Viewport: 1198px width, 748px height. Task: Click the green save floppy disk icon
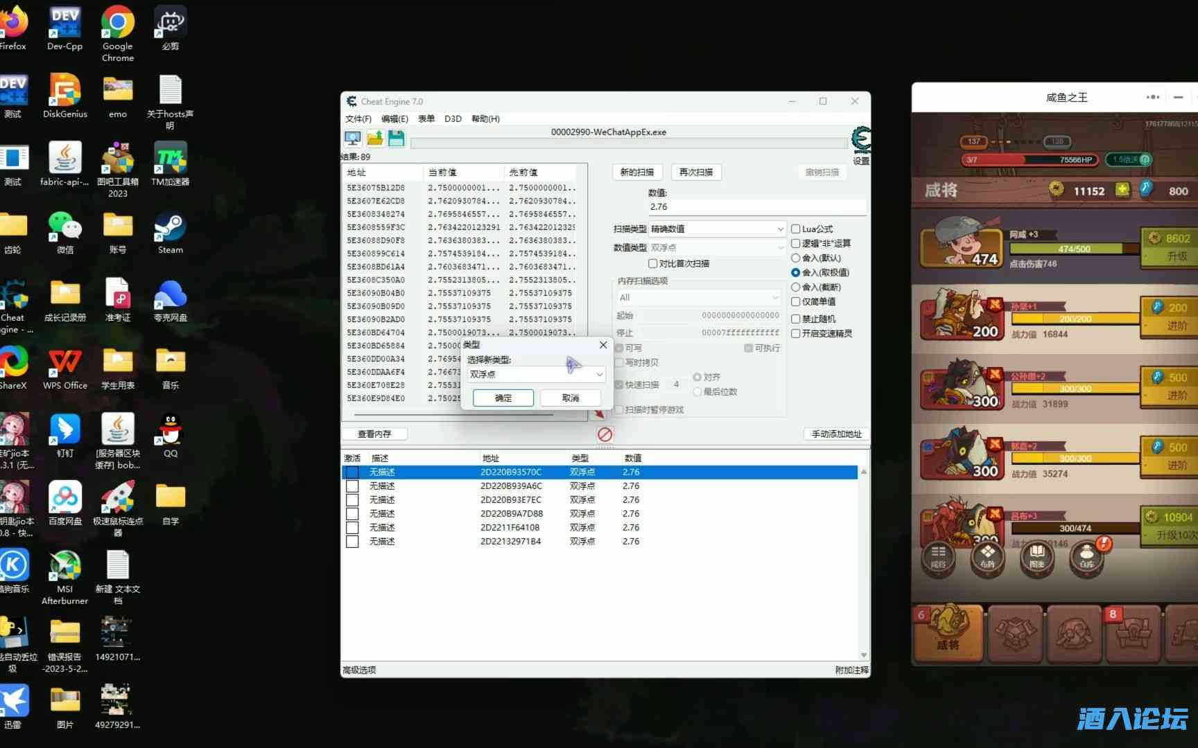point(396,139)
